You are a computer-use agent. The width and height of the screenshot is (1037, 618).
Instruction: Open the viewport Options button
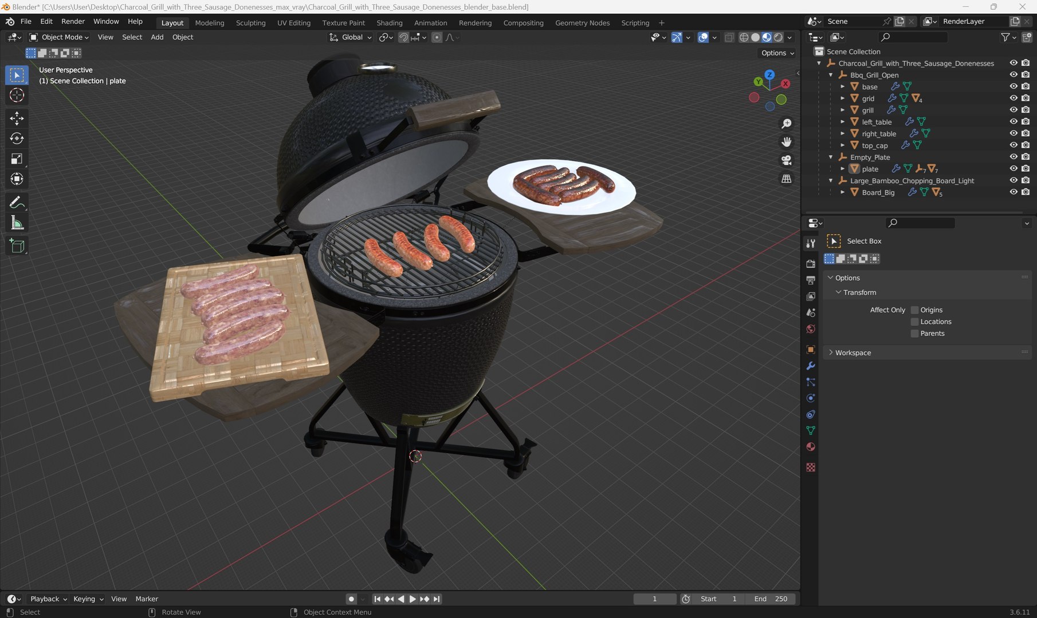click(777, 53)
